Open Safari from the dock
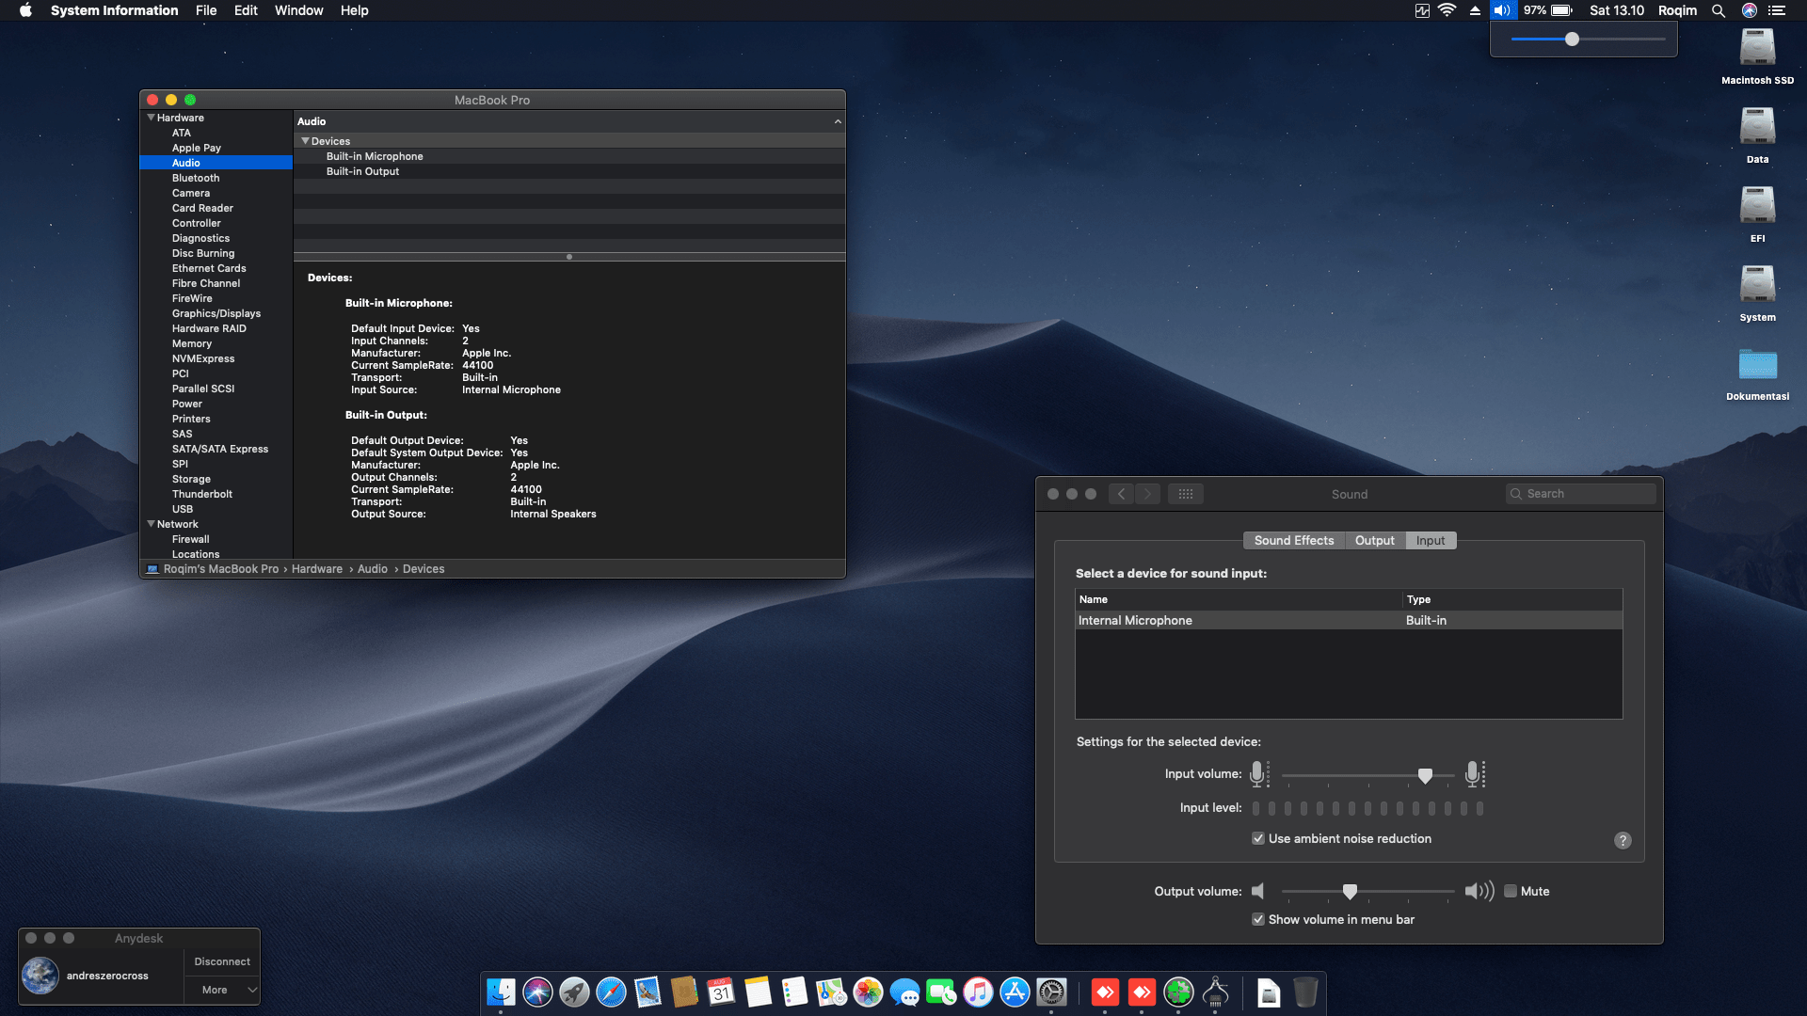 [x=611, y=992]
